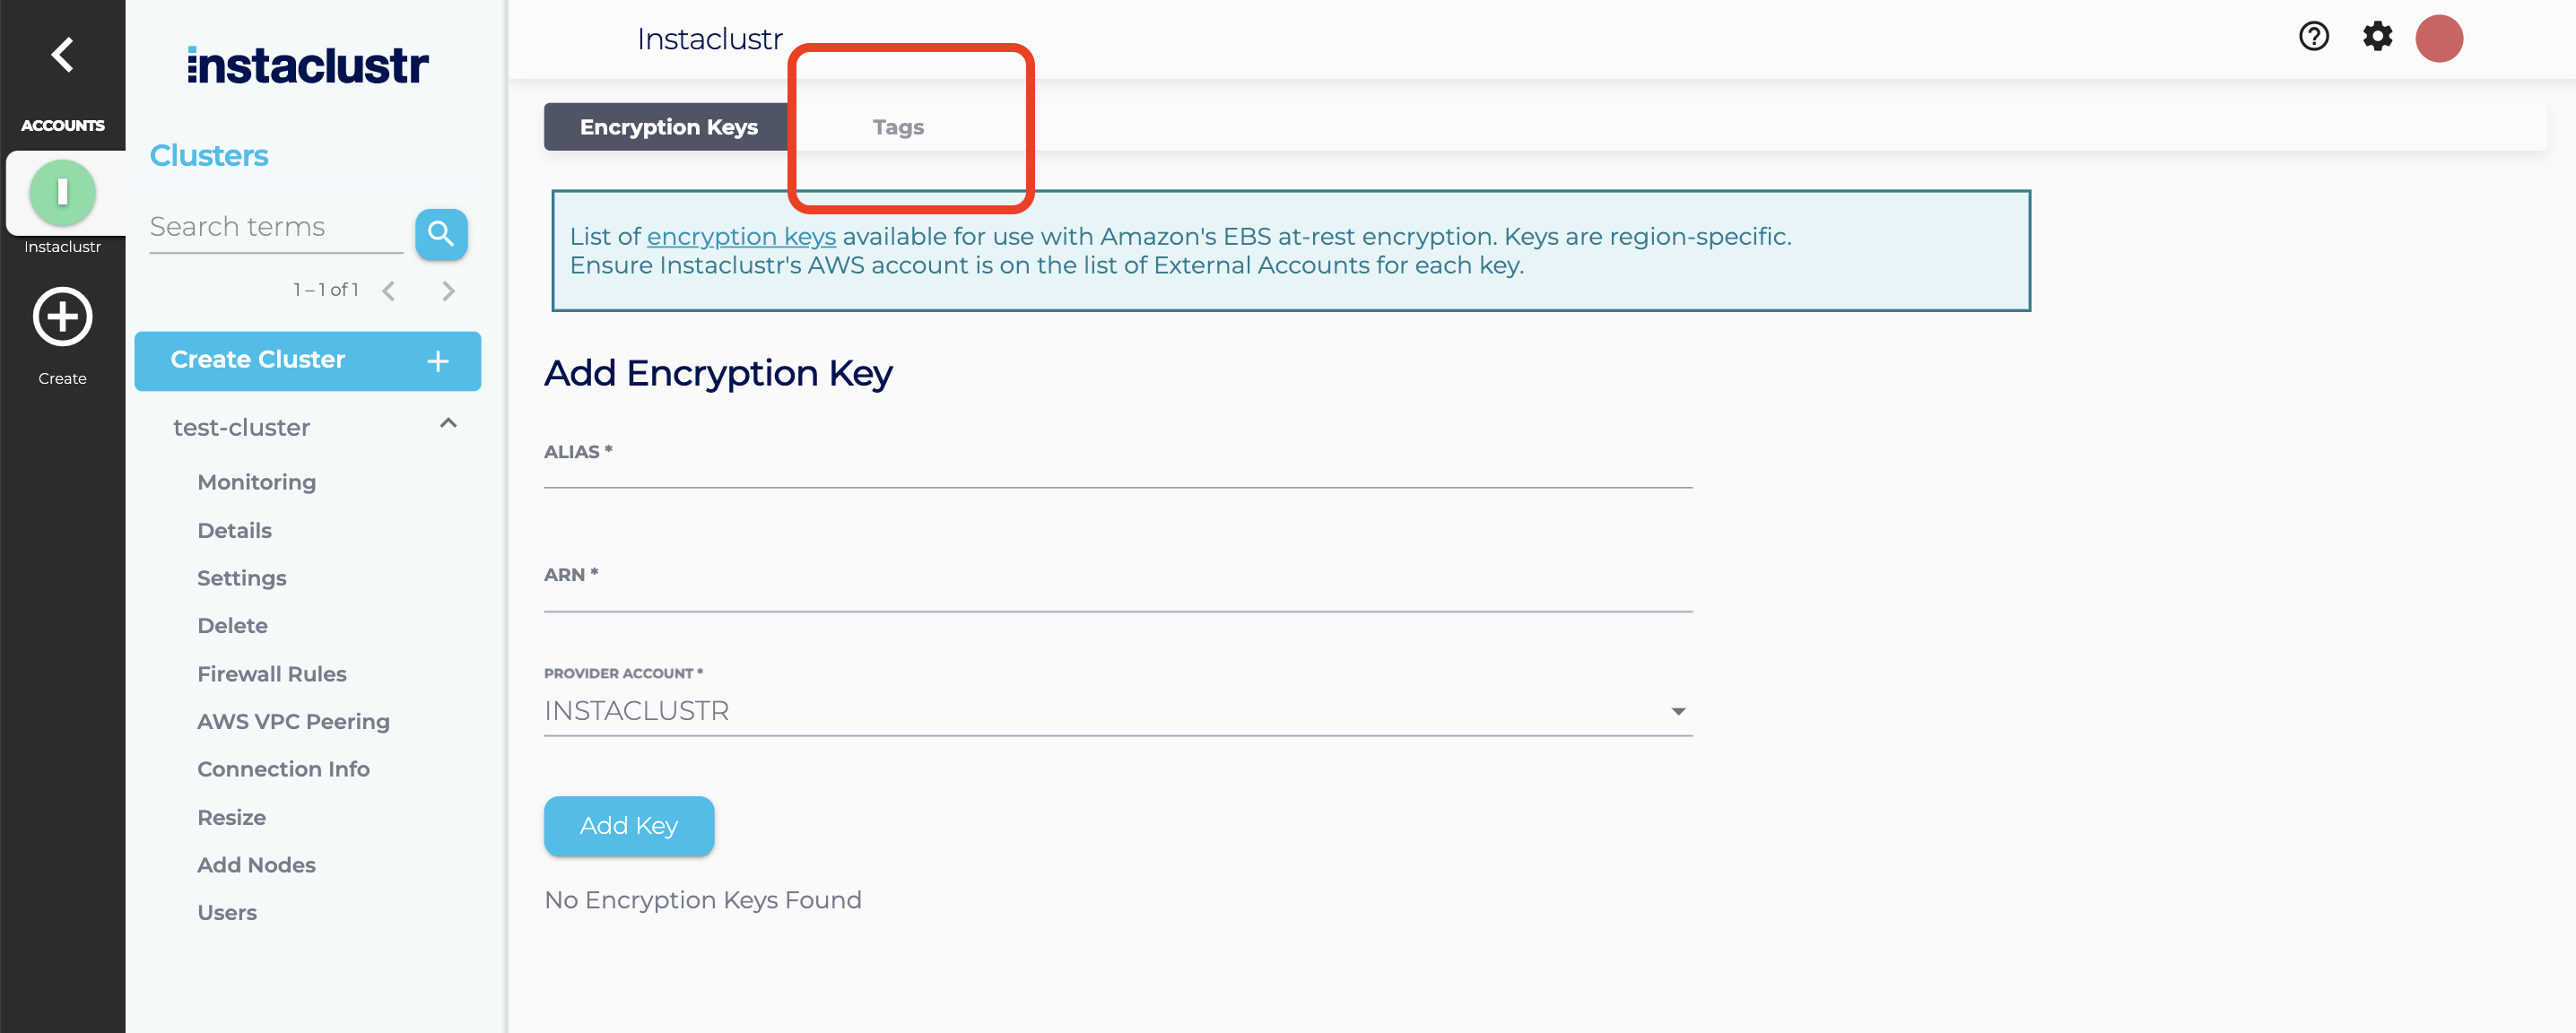Click the back arrow in the sidebar
This screenshot has height=1033, width=2576.
[62, 54]
